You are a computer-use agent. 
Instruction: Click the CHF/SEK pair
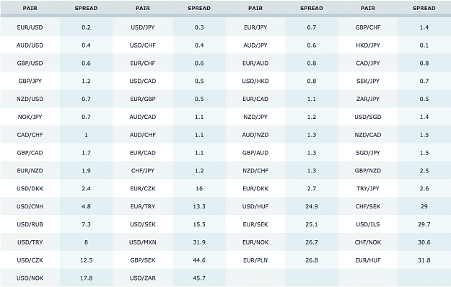click(x=368, y=206)
